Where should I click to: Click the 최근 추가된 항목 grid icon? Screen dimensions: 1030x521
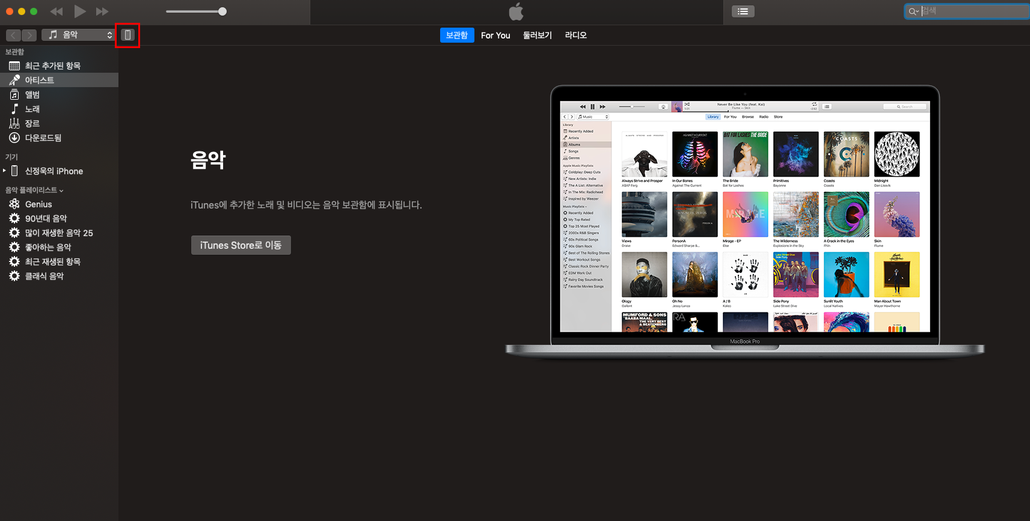(x=14, y=66)
